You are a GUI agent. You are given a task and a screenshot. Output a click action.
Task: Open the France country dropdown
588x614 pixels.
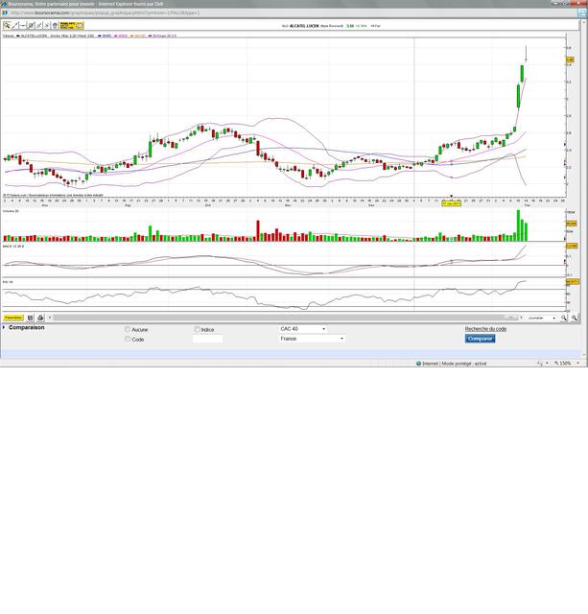tap(311, 339)
